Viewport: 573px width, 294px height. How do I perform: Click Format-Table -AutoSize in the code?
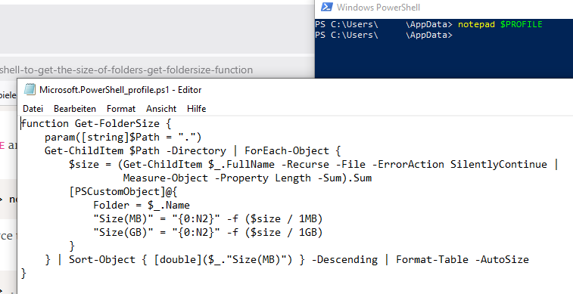click(462, 259)
